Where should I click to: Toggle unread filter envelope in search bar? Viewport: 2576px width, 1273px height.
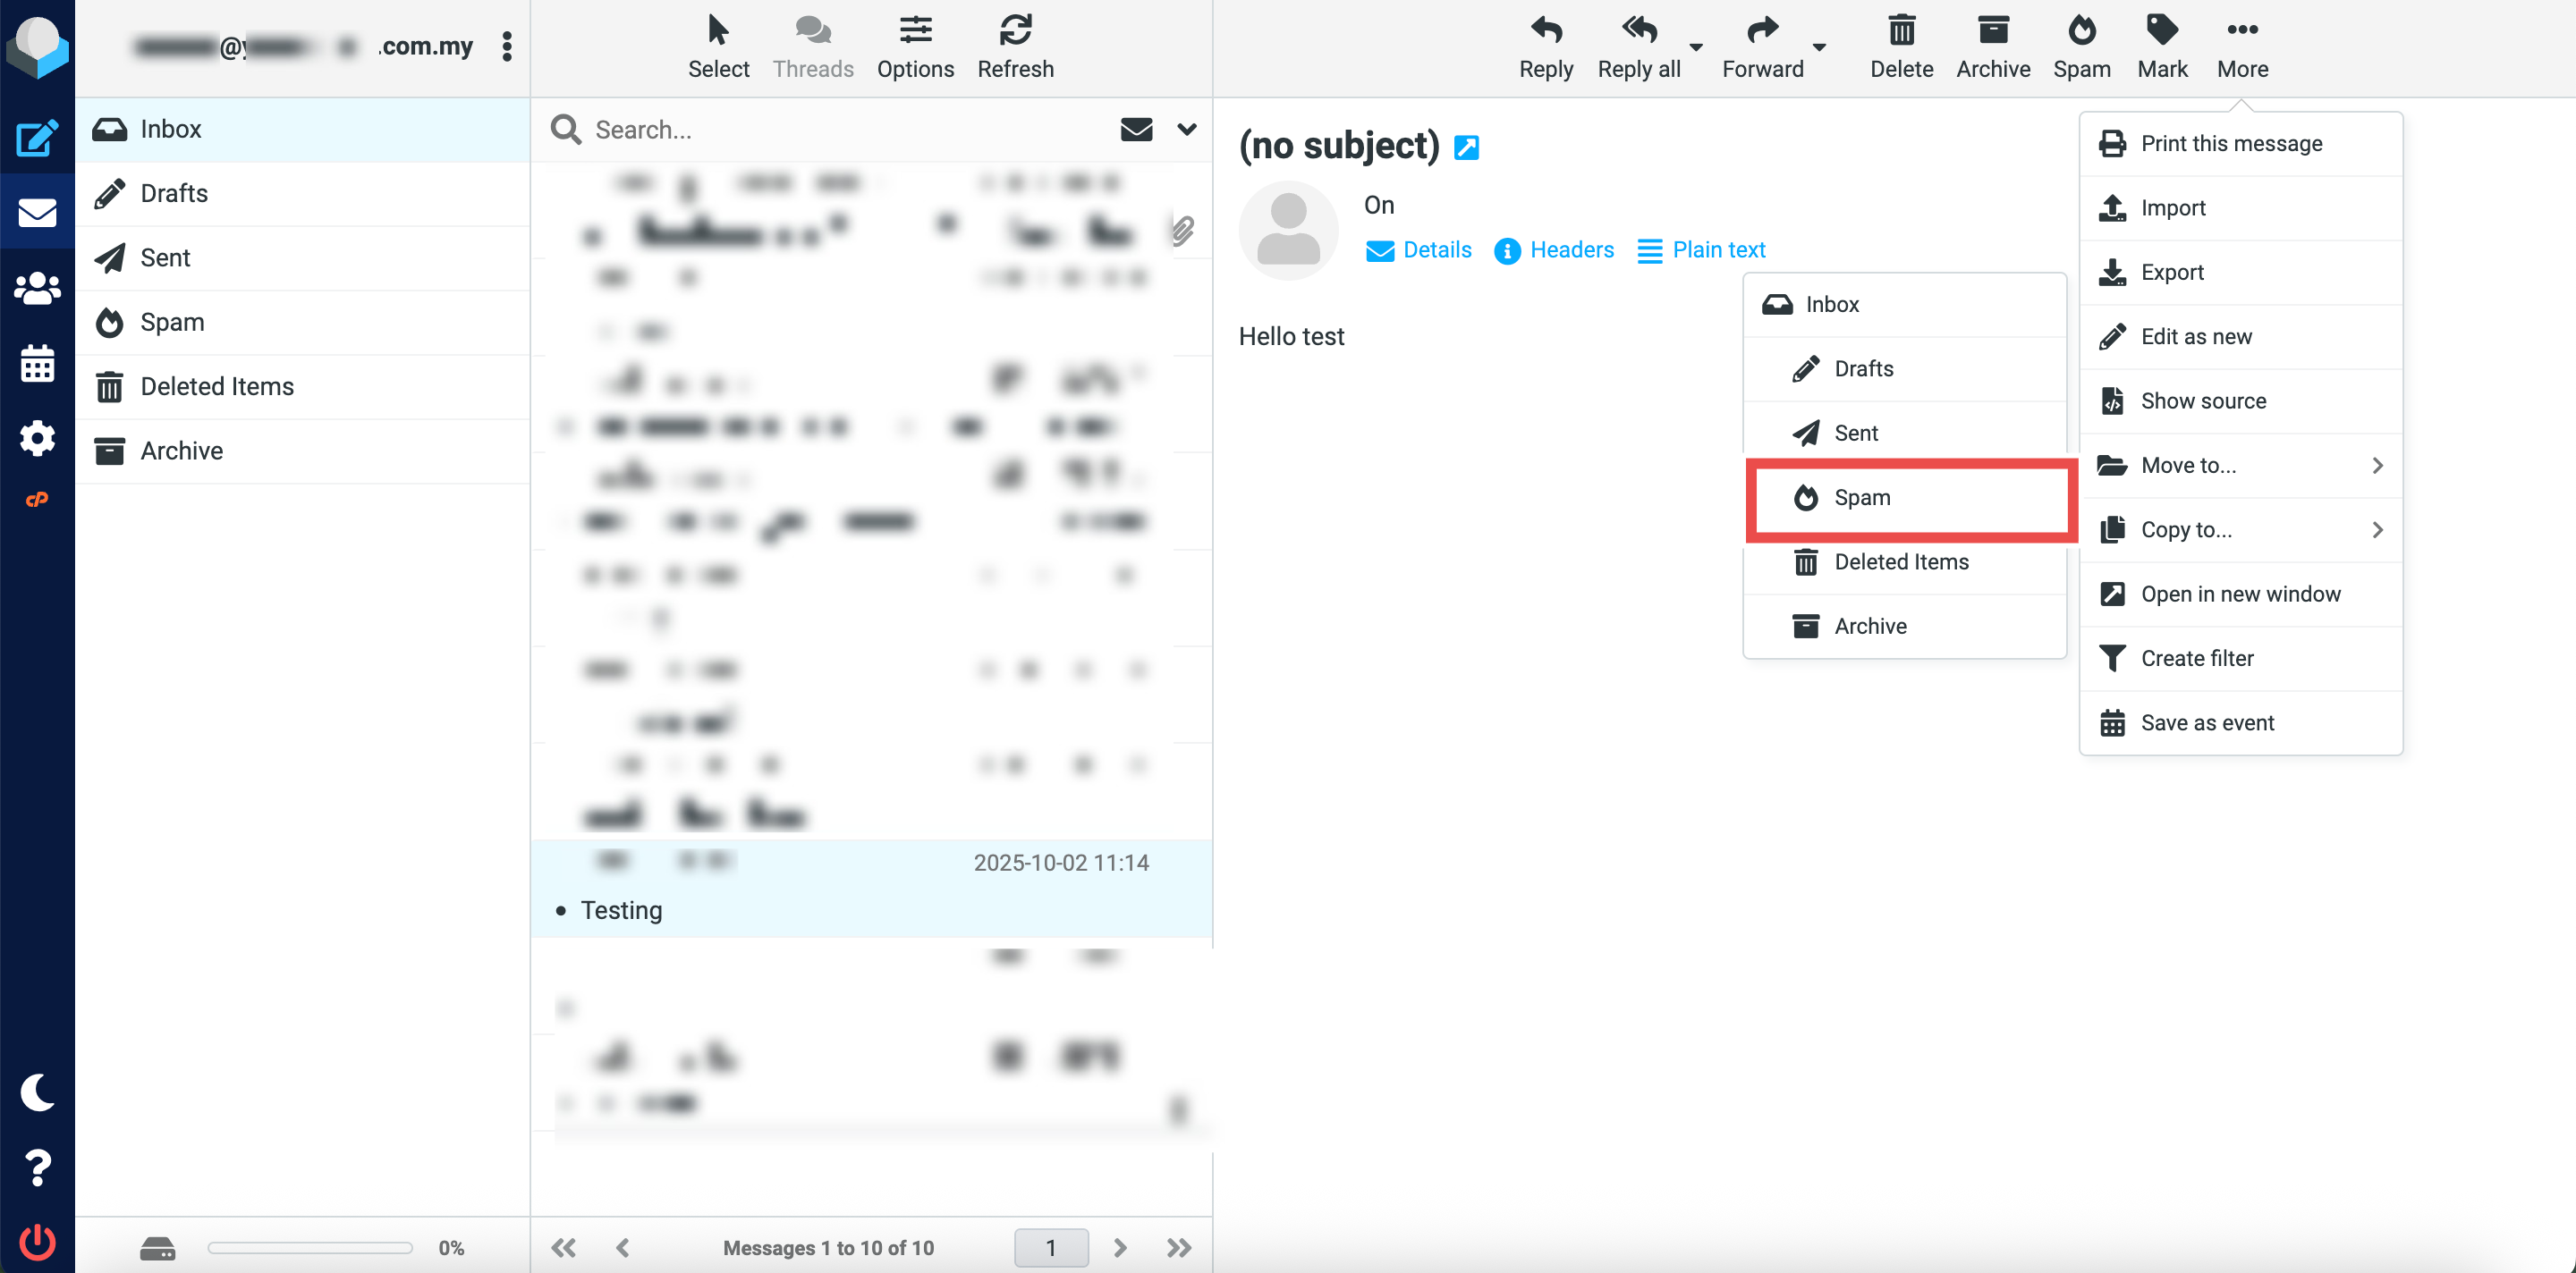click(x=1136, y=129)
